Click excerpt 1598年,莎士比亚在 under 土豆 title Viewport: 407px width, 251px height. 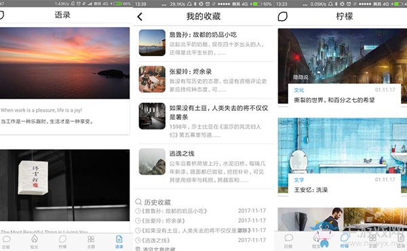point(215,131)
